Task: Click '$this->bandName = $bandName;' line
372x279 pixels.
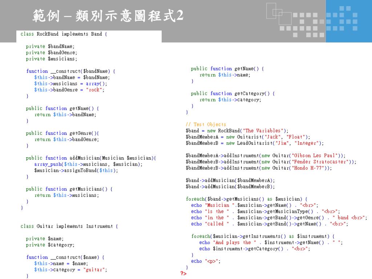Action: 72,77
